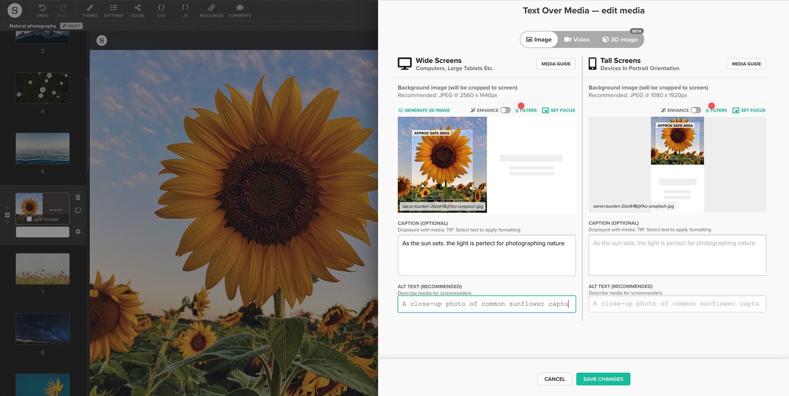Click the Cancel button
Screen dimensions: 789x396
coord(554,379)
